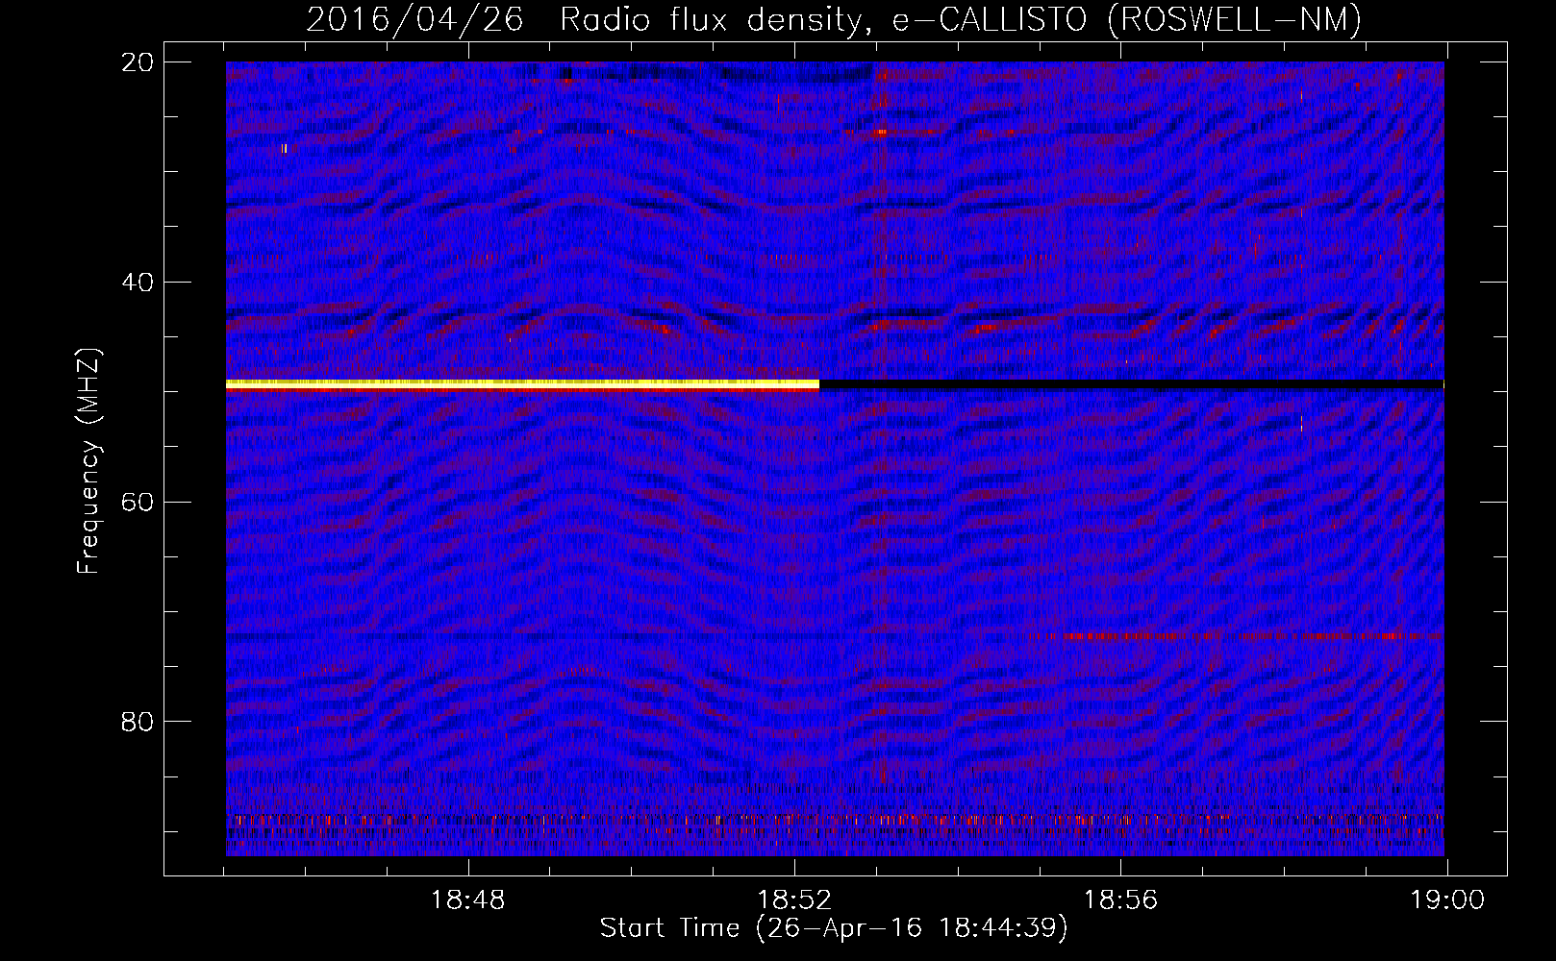Viewport: 1556px width, 961px height.
Task: Click the 'Start Time (26-Apr-16 18:44:39)' axis label
Action: click(x=834, y=928)
